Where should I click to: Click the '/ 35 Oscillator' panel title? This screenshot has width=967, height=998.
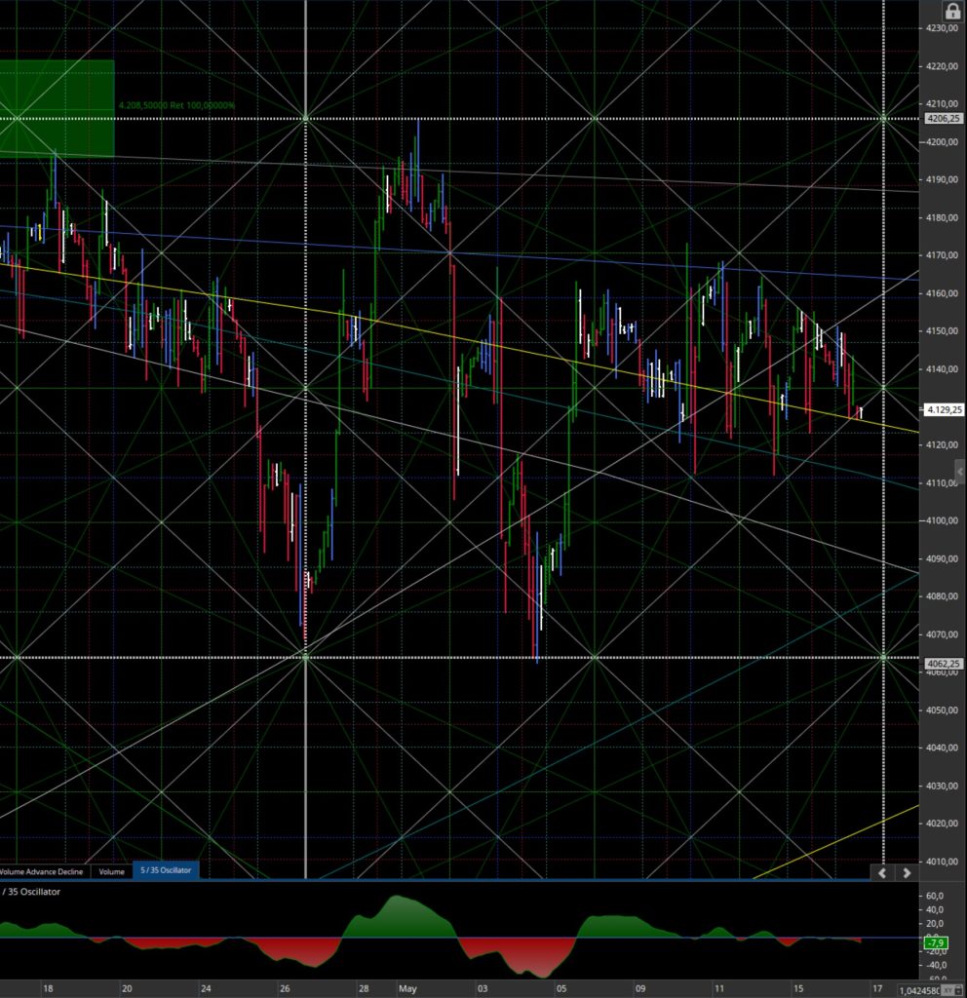point(31,892)
